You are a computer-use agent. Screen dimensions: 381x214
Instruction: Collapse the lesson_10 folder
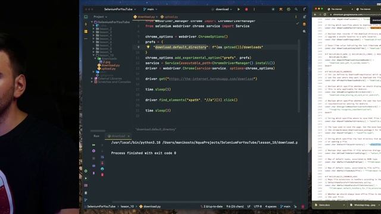(x=94, y=55)
